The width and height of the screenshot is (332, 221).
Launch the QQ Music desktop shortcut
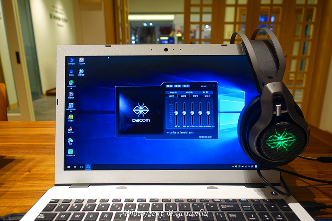71,118
